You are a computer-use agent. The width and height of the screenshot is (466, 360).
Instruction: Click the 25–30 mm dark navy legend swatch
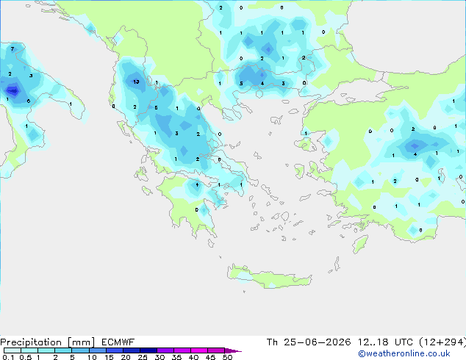pyautogui.click(x=148, y=350)
